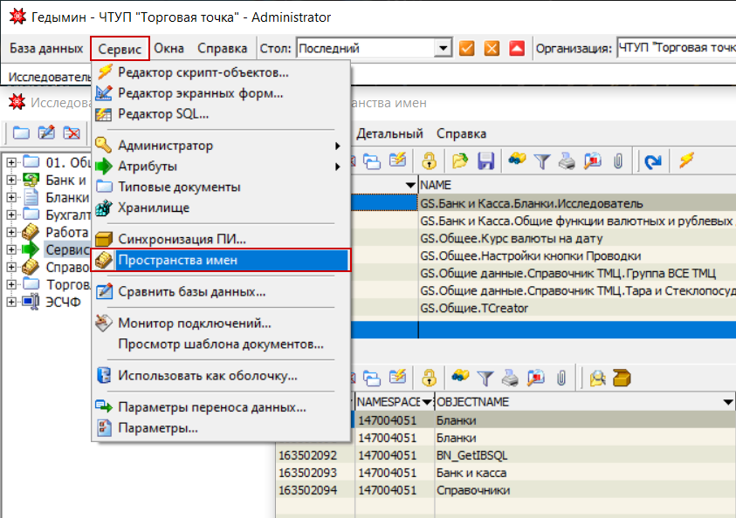The width and height of the screenshot is (736, 518).
Task: Click the brown box icon in lower toolbar
Action: 622,377
